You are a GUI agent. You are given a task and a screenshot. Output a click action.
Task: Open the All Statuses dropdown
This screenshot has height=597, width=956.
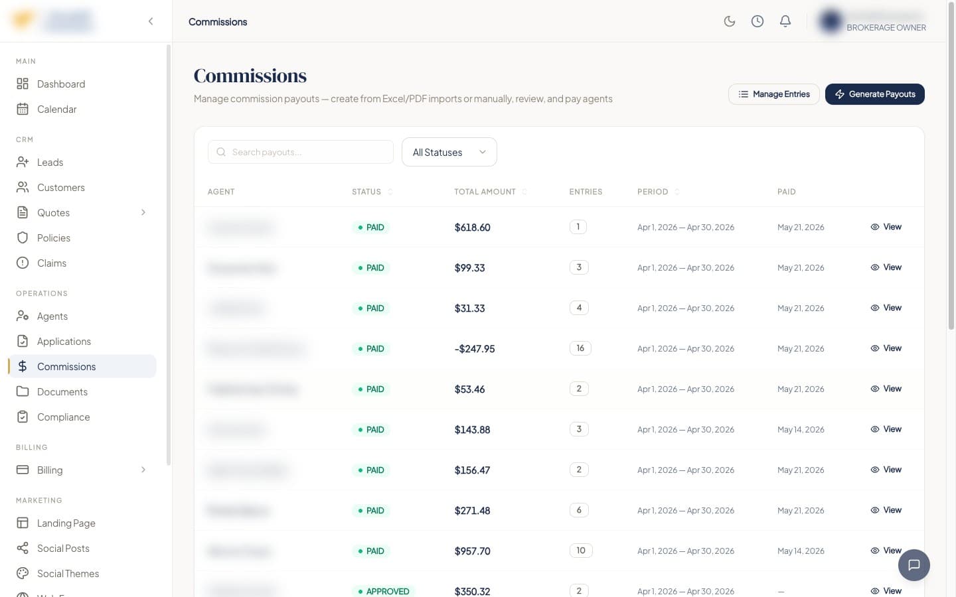pyautogui.click(x=449, y=152)
